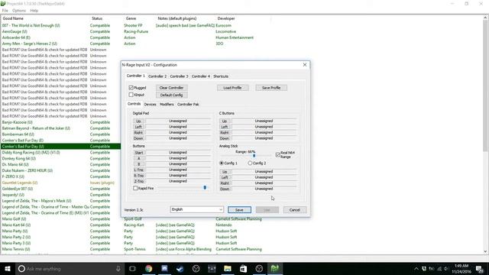This screenshot has width=489, height=275.
Task: Assign the Digital Pad Left button
Action: tap(138, 127)
